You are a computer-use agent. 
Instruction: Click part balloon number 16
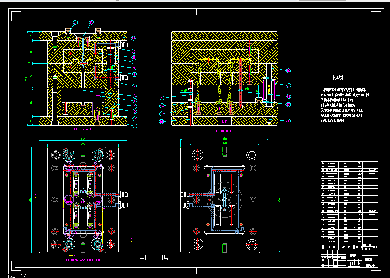(288, 71)
